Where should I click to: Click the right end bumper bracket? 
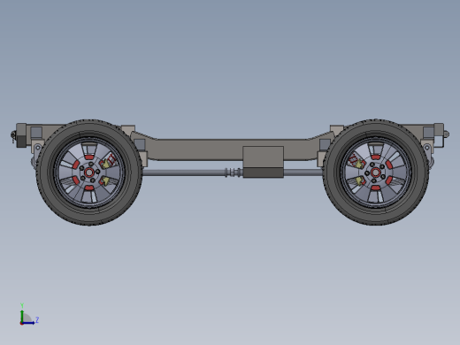439,134
